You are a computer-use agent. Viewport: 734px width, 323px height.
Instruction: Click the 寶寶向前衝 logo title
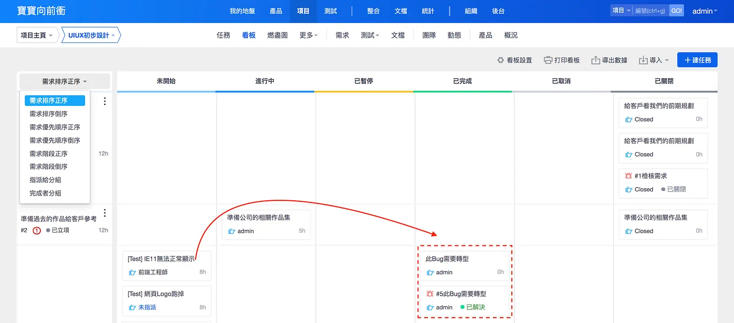pos(41,11)
